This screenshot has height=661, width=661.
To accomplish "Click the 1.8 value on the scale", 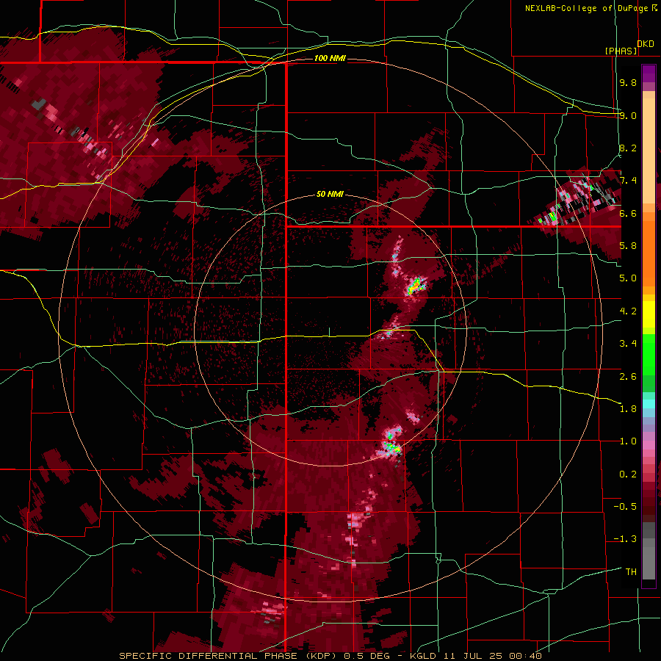I will (628, 409).
